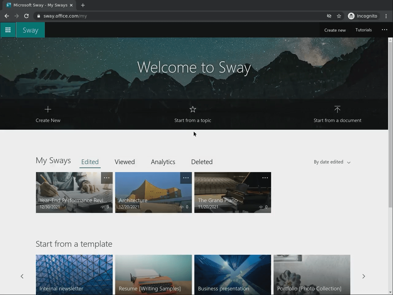Open options for The Grand Piano sway
The width and height of the screenshot is (393, 295).
coord(265,178)
